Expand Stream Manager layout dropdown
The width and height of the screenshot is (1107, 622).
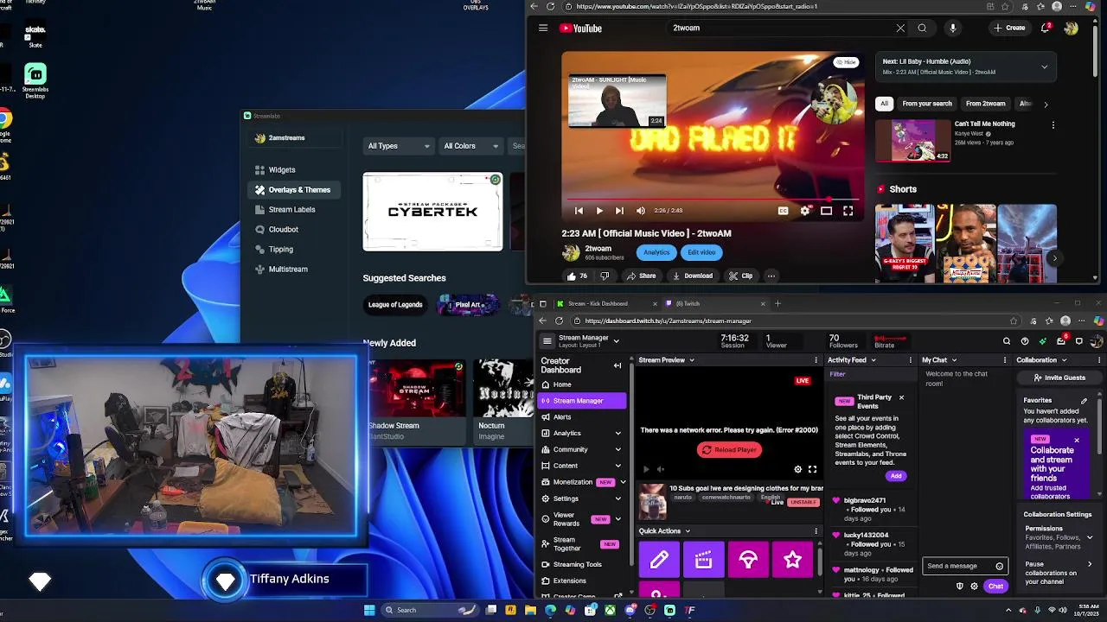[x=616, y=341]
